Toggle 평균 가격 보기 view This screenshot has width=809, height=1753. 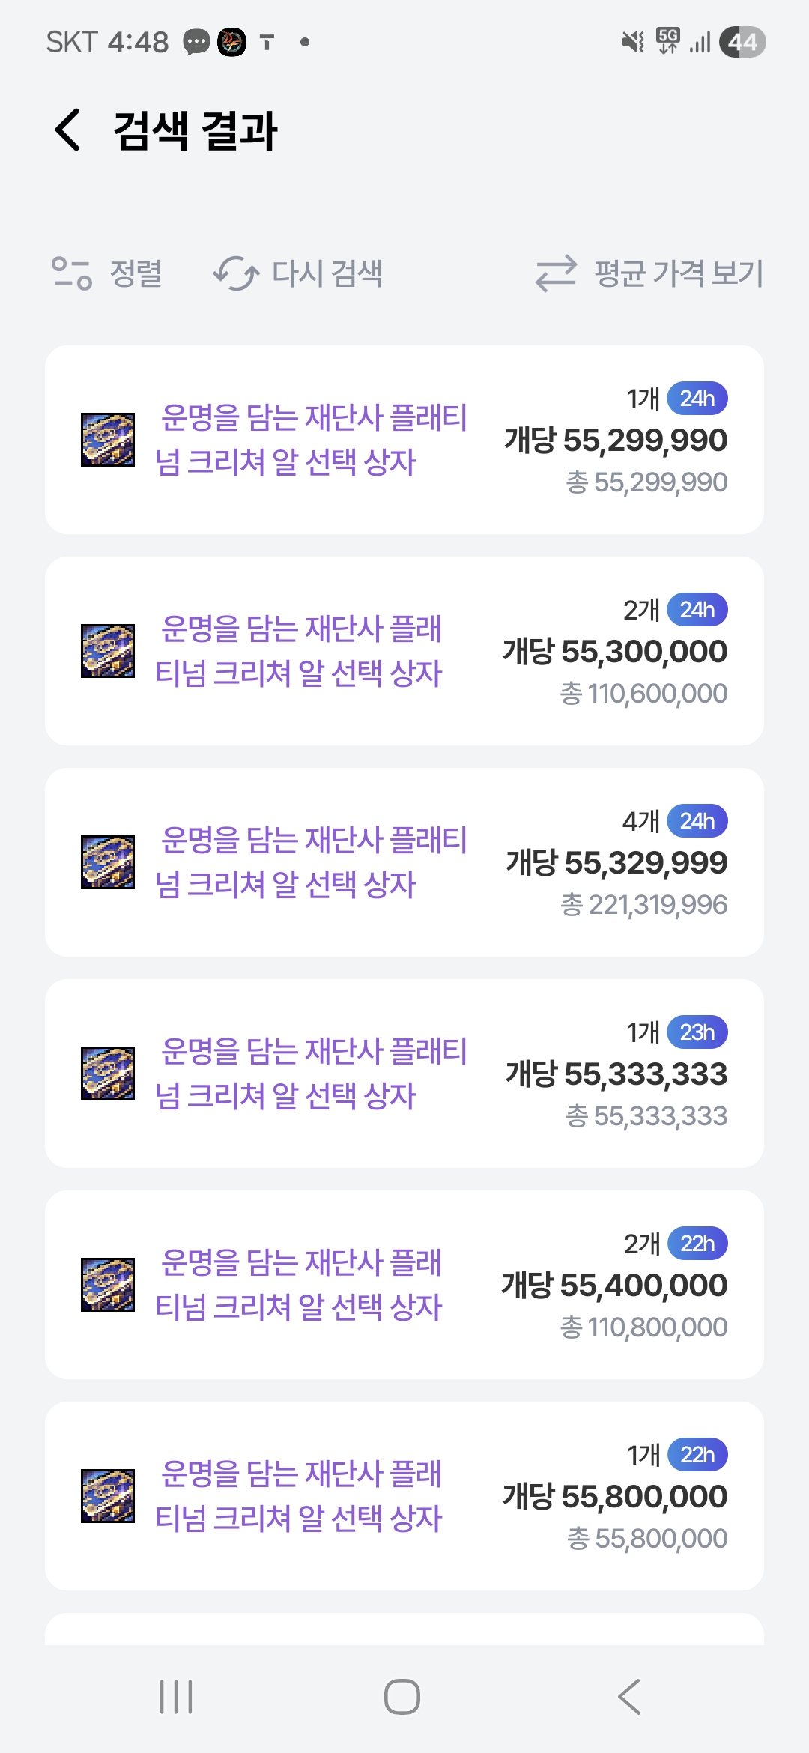click(x=649, y=273)
